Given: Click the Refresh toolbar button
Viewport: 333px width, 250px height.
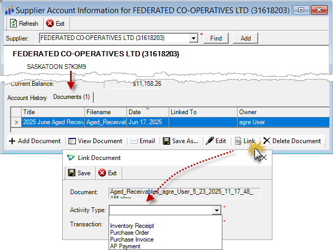Looking at the screenshot, I should coord(24,23).
